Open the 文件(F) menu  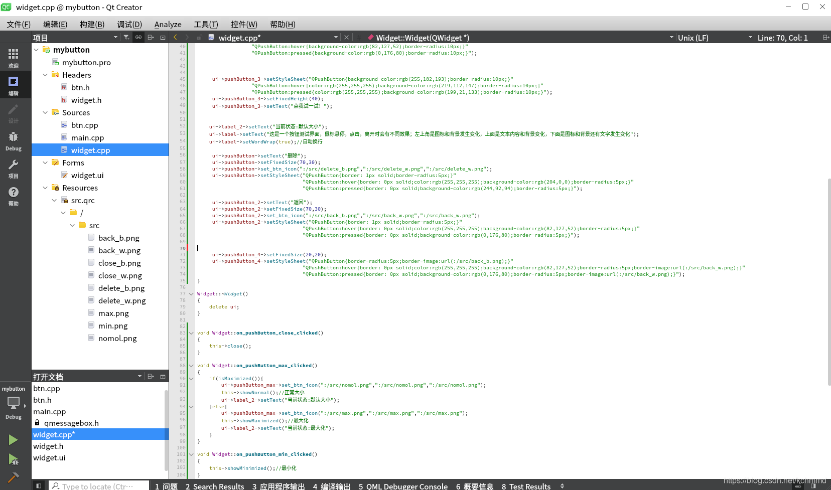click(19, 24)
